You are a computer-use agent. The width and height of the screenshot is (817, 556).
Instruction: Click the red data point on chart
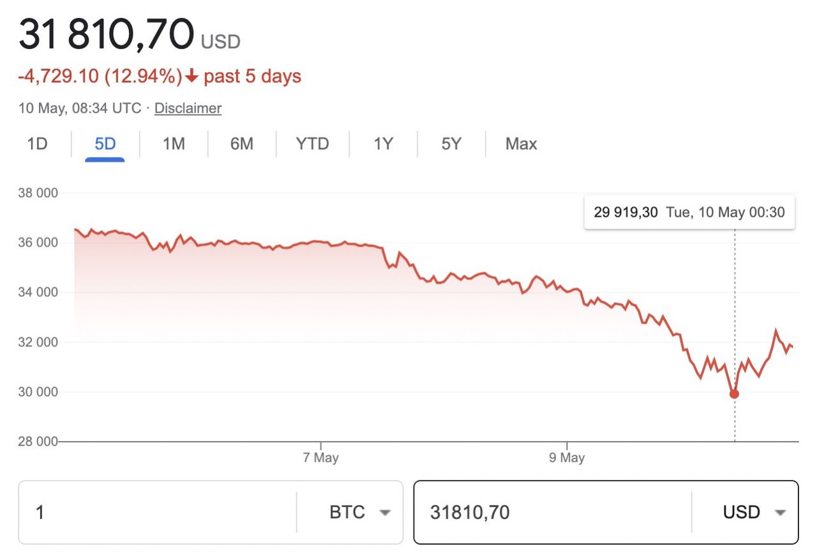pos(734,394)
